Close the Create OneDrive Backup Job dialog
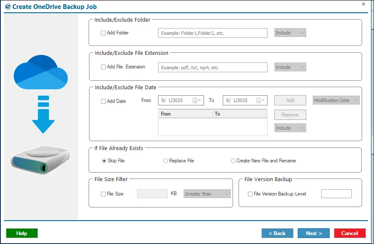 (x=363, y=4)
